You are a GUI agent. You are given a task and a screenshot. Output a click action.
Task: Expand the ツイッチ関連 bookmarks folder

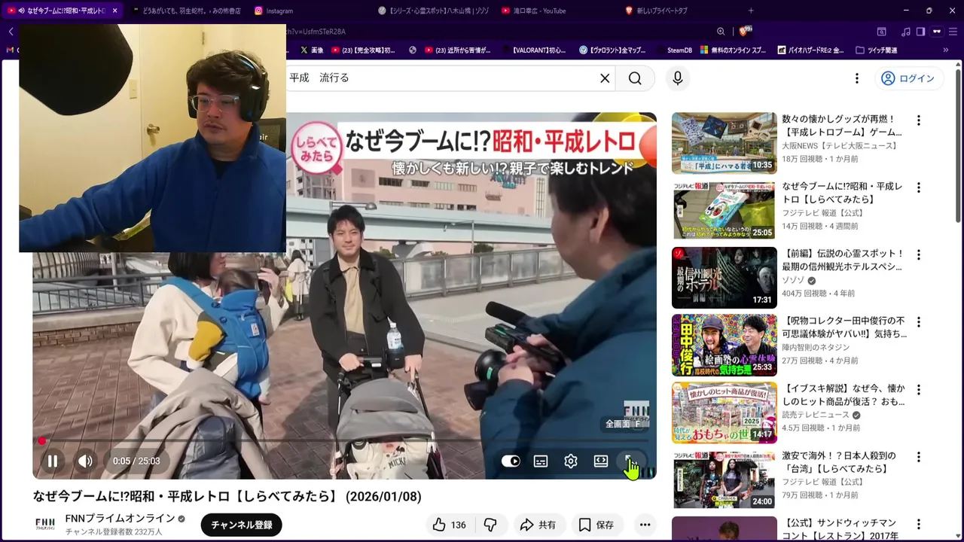877,50
